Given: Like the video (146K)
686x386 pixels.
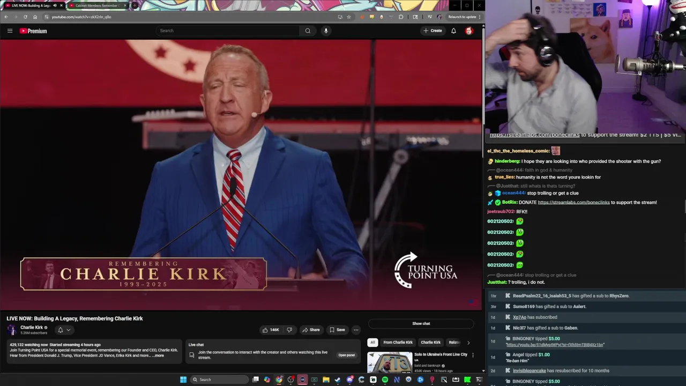Looking at the screenshot, I should [x=271, y=330].
